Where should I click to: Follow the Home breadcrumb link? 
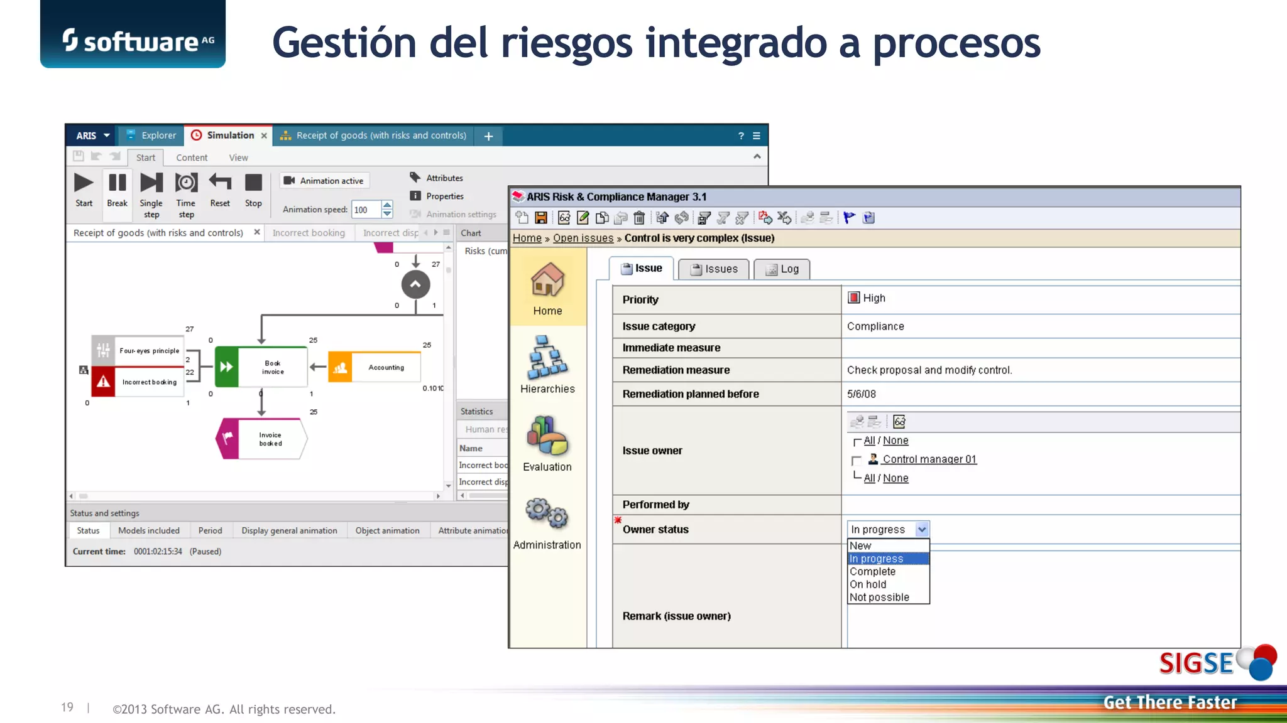pyautogui.click(x=527, y=238)
